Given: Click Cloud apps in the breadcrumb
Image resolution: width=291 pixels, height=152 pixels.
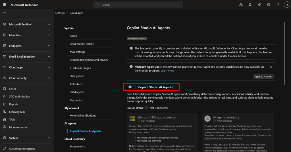Looking at the screenshot, I should [x=76, y=13].
